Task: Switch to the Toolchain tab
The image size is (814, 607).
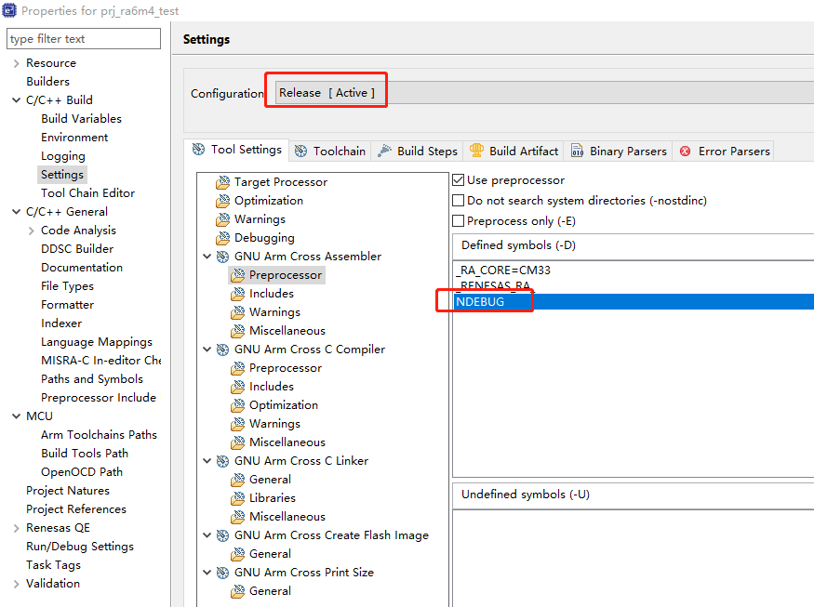Action: tap(330, 151)
